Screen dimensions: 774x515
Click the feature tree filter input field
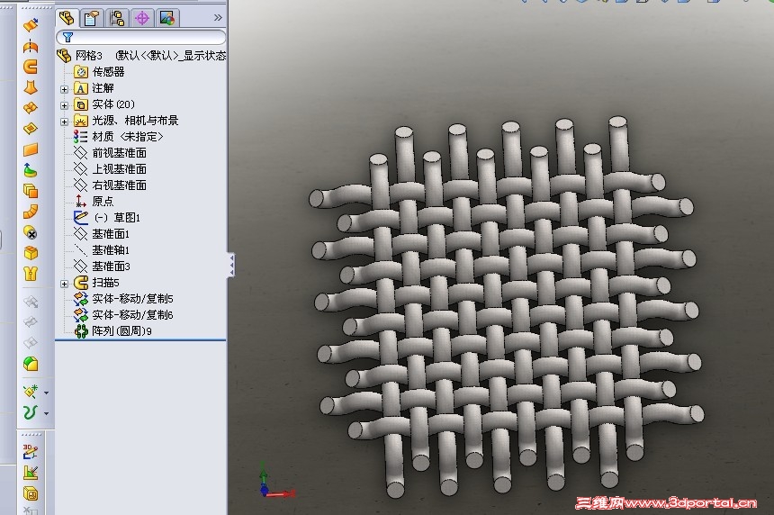141,37
